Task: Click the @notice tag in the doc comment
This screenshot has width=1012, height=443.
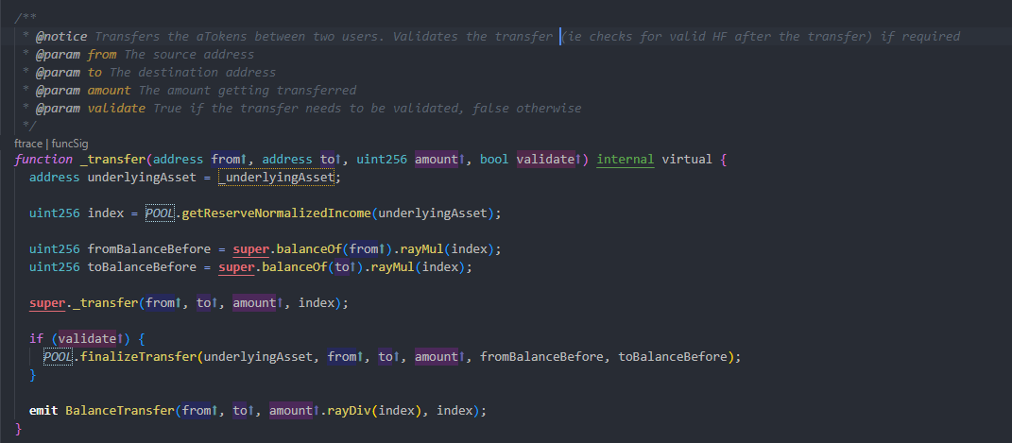Action: pyautogui.click(x=60, y=36)
